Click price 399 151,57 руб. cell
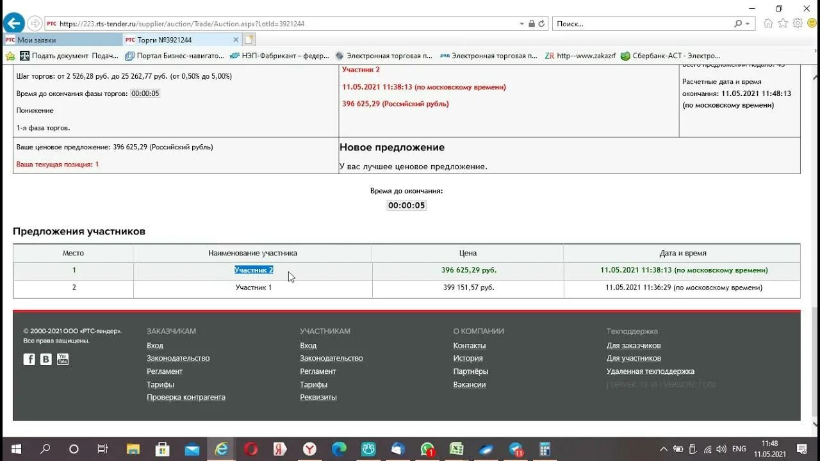Screen dimensions: 820x461 click(469, 287)
